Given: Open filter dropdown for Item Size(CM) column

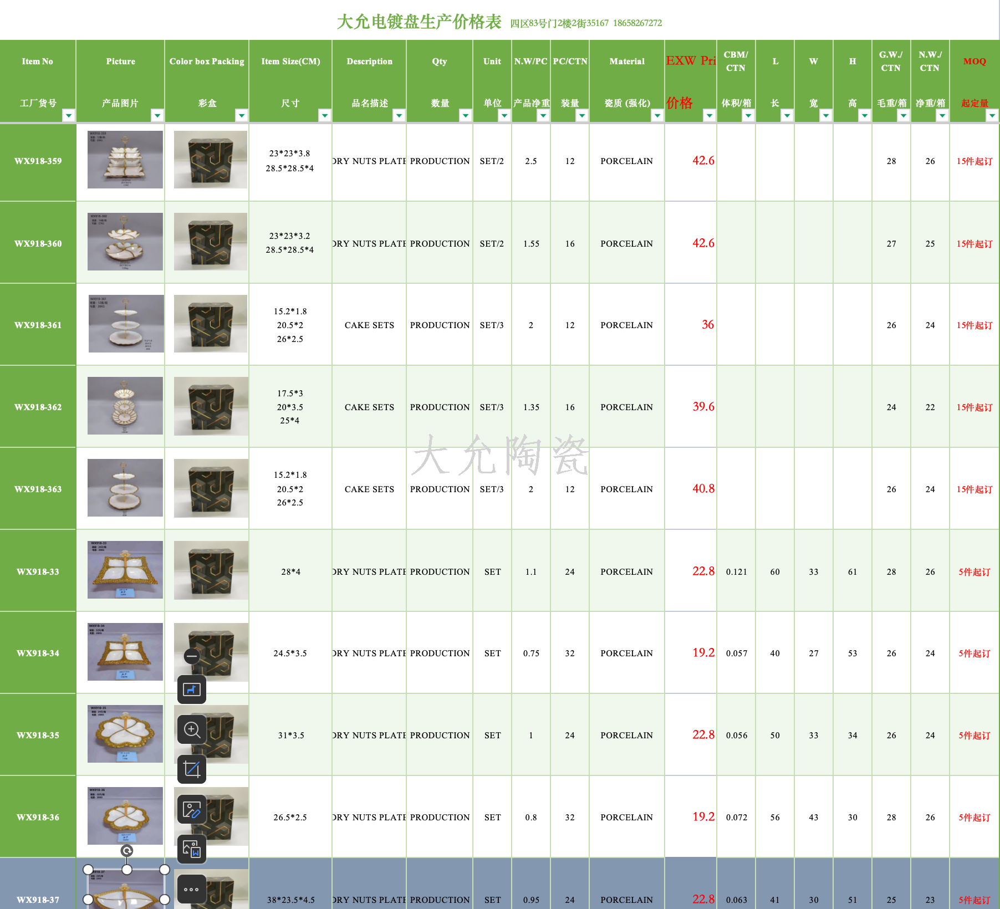Looking at the screenshot, I should pyautogui.click(x=325, y=115).
